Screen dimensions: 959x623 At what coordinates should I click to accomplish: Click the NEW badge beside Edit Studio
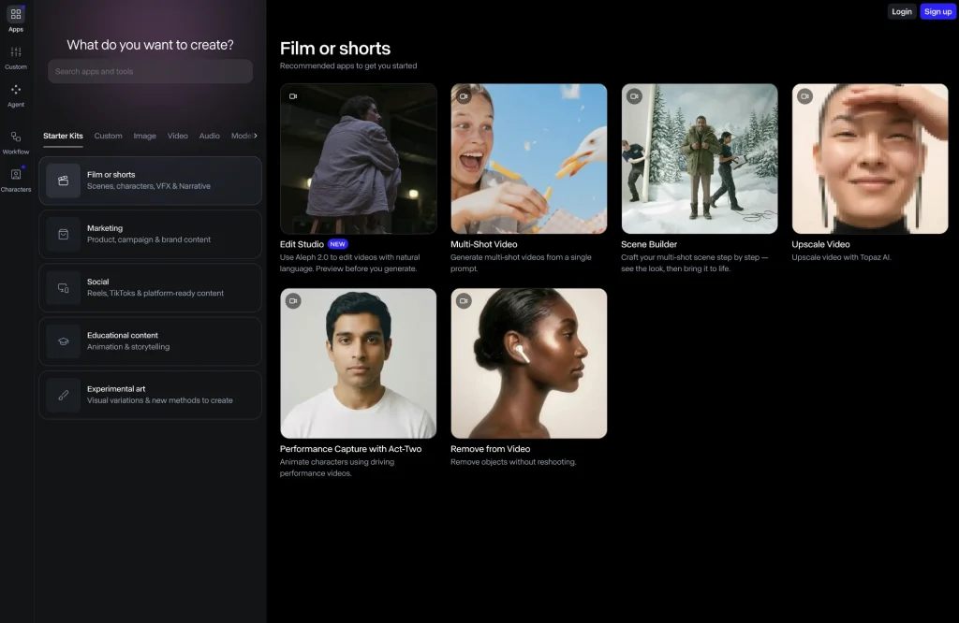pyautogui.click(x=337, y=244)
